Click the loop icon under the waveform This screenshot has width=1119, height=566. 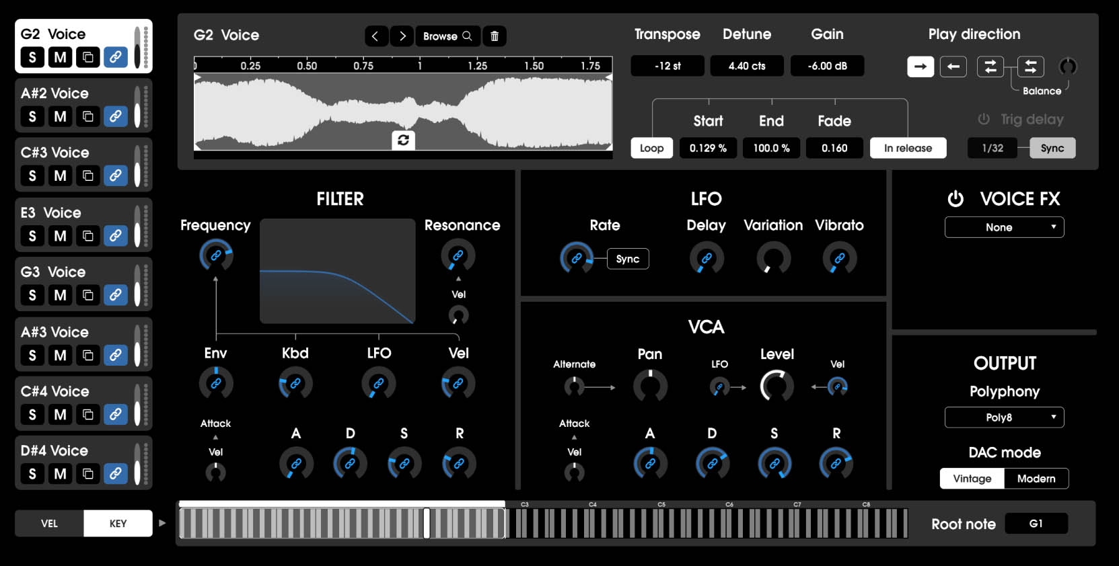(403, 140)
